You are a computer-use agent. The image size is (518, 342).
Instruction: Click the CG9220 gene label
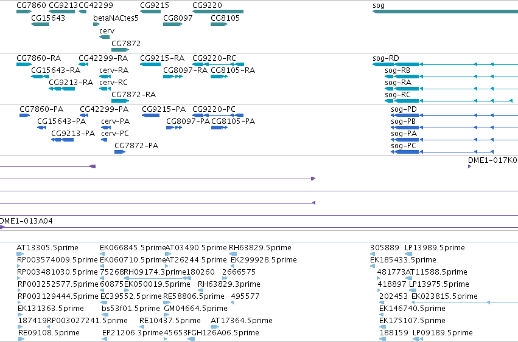click(x=207, y=5)
